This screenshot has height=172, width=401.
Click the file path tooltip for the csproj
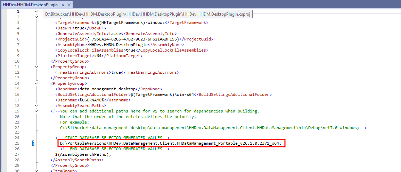coord(147,14)
